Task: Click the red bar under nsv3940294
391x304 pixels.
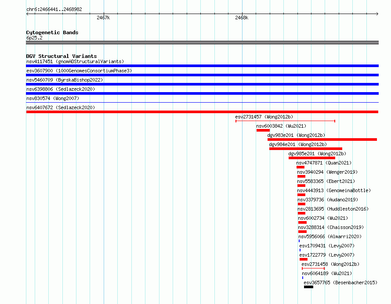Action: click(x=301, y=176)
